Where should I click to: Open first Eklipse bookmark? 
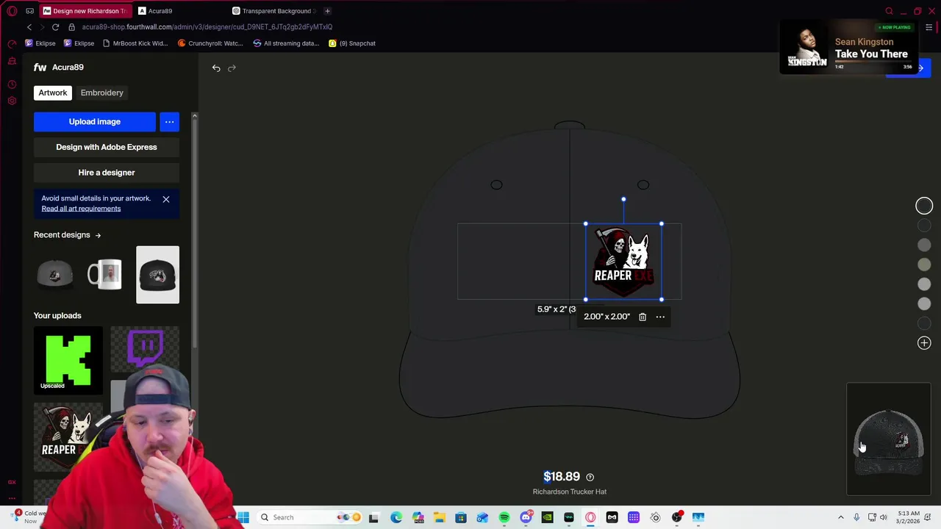click(x=40, y=43)
